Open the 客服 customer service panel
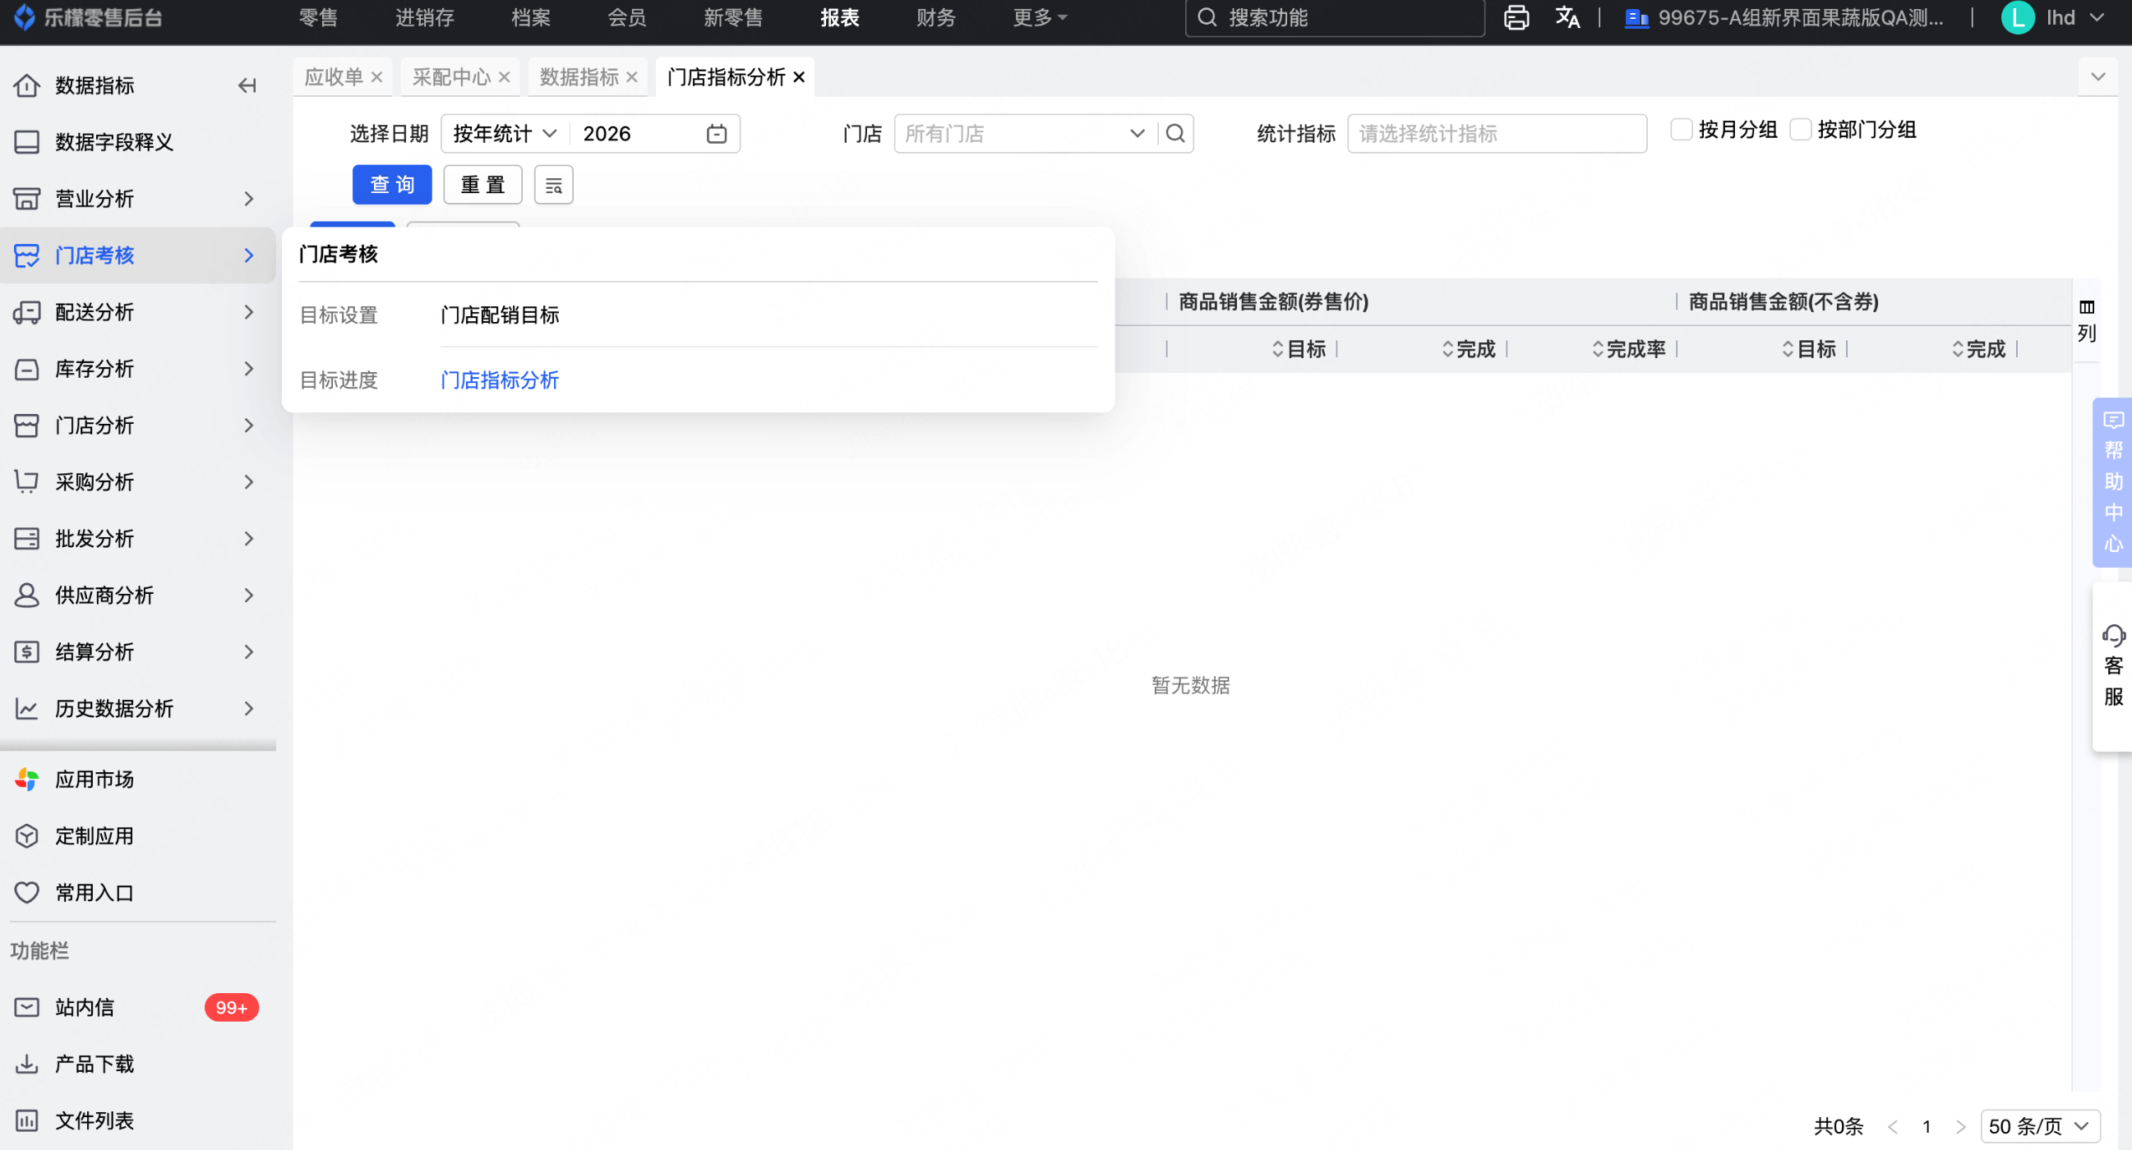 (2113, 666)
